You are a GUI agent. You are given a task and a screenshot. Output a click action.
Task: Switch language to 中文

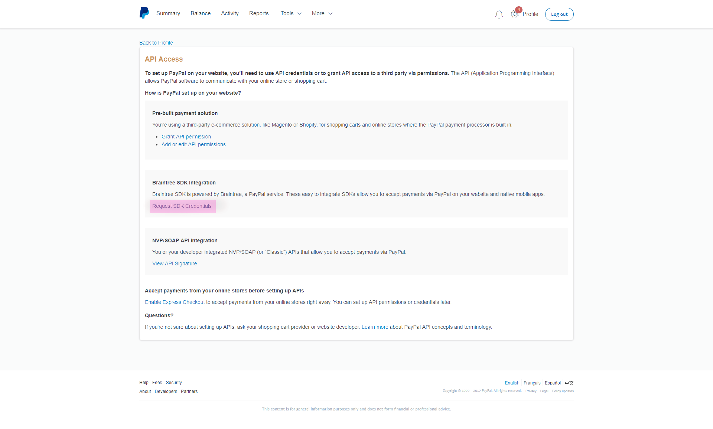(x=569, y=383)
